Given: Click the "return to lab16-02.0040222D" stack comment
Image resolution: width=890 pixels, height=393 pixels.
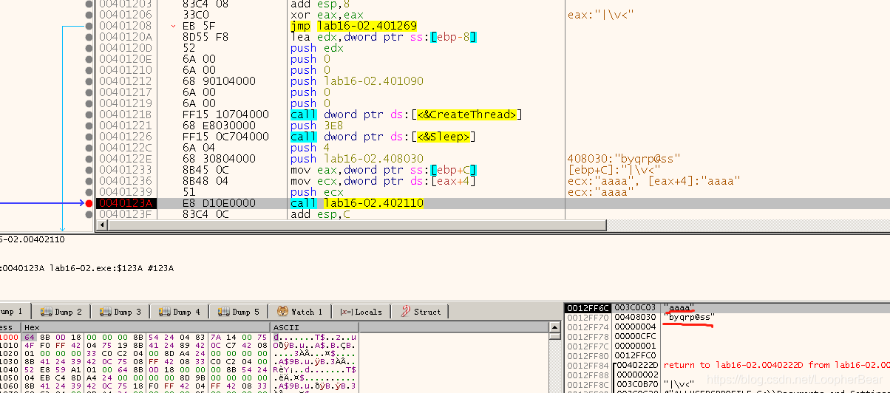Looking at the screenshot, I should (x=776, y=365).
